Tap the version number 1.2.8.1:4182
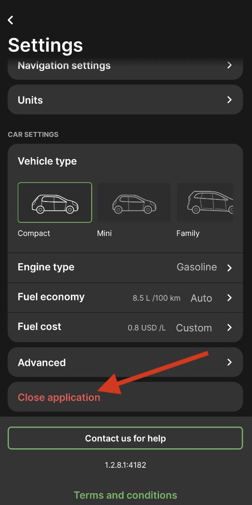The width and height of the screenshot is (252, 505). click(x=125, y=465)
